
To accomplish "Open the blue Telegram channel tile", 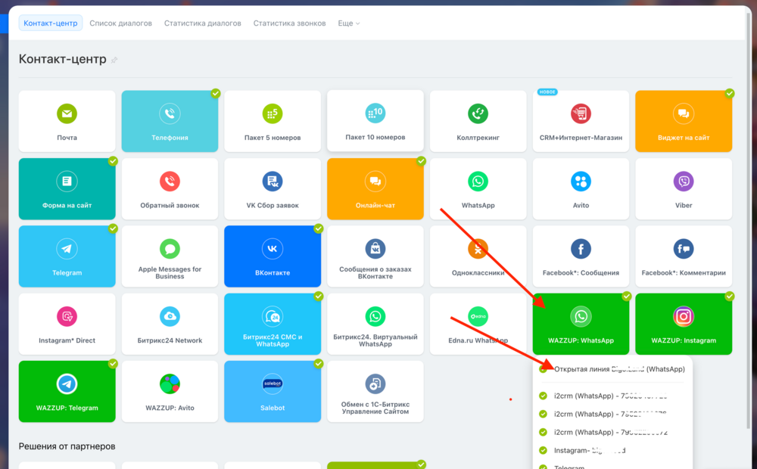I will point(67,256).
